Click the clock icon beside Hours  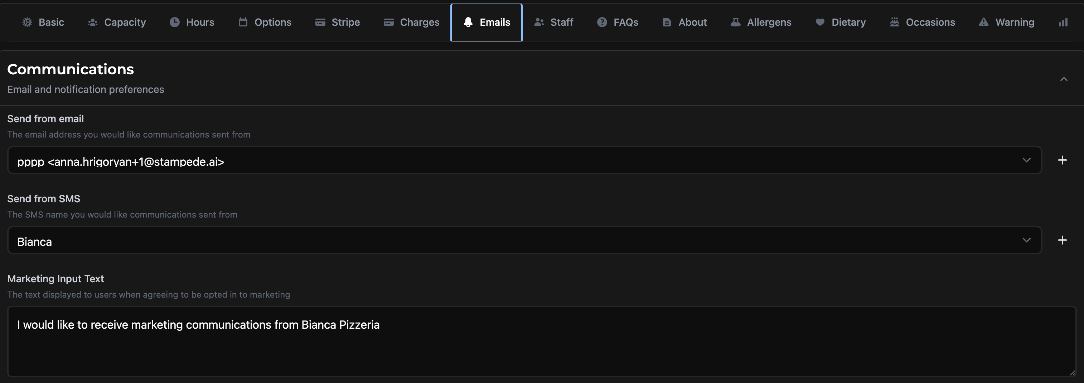pos(174,22)
